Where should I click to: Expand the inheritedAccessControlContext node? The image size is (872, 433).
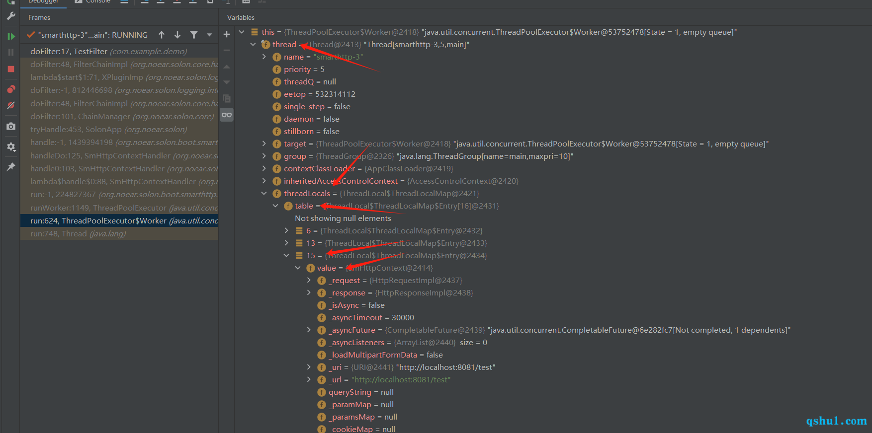coord(264,181)
